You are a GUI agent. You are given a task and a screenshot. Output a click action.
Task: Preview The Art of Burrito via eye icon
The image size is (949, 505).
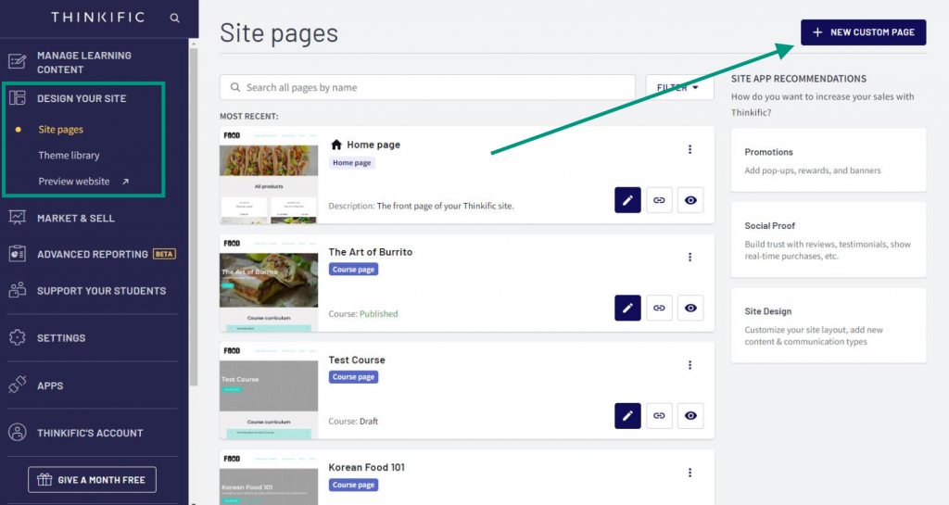tap(690, 308)
